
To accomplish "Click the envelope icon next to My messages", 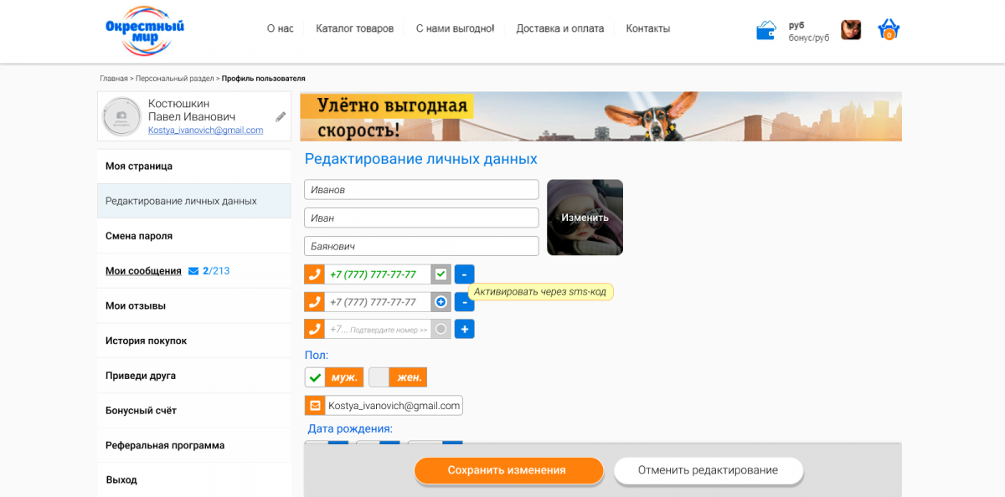I will tap(193, 271).
